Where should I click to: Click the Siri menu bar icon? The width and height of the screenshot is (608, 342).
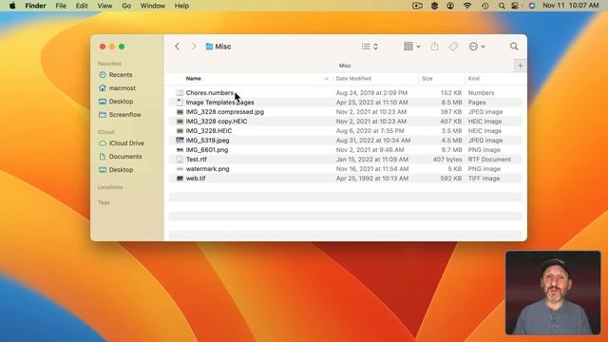(532, 6)
